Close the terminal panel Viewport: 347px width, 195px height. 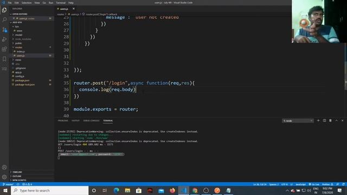[342, 120]
